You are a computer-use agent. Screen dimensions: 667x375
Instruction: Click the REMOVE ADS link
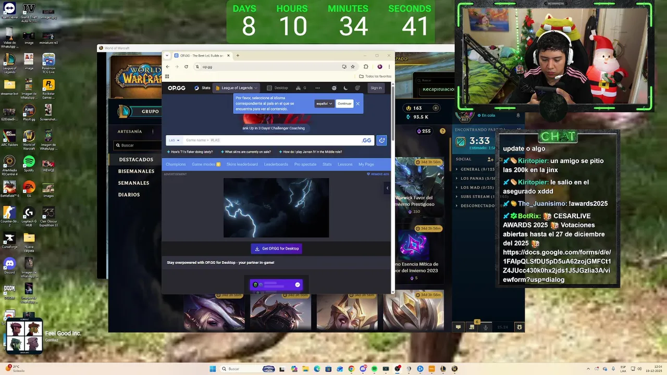tap(378, 174)
